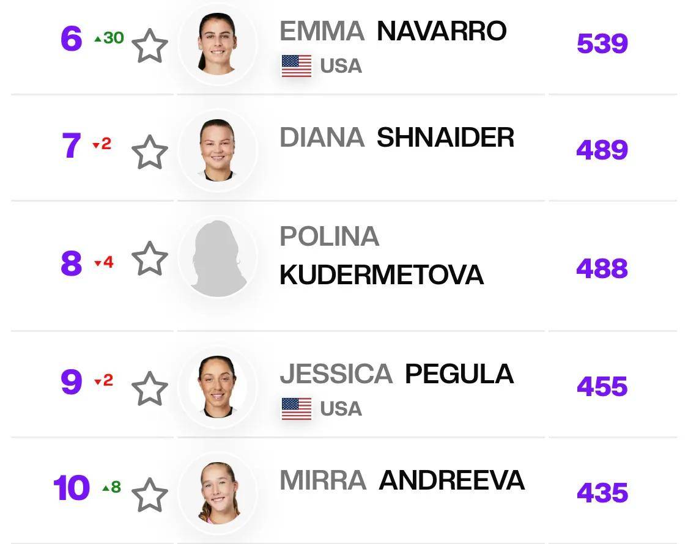The image size is (688, 544).
Task: Star Polina Kudermetova as a favorite
Action: (150, 259)
